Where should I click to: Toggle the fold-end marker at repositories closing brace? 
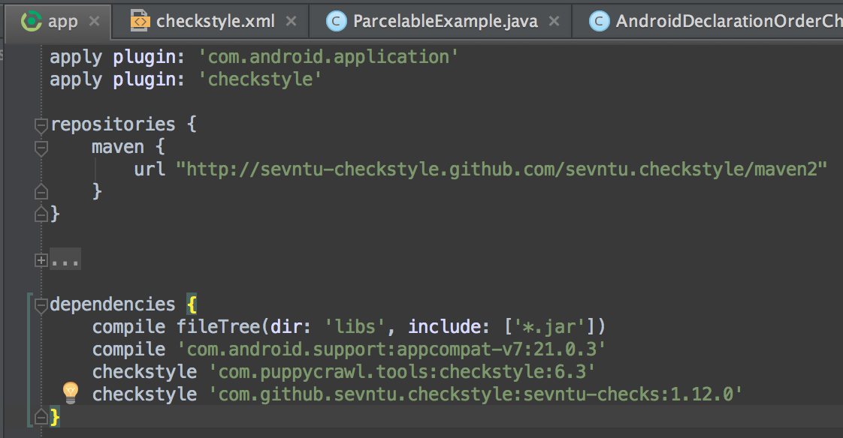click(41, 214)
